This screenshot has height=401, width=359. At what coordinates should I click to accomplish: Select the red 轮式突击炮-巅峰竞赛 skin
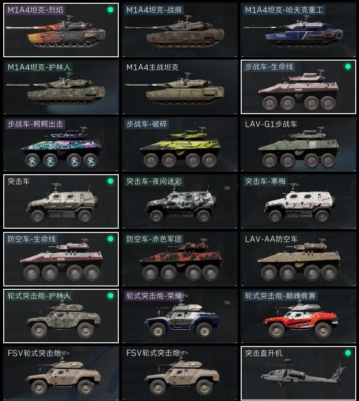pyautogui.click(x=298, y=316)
